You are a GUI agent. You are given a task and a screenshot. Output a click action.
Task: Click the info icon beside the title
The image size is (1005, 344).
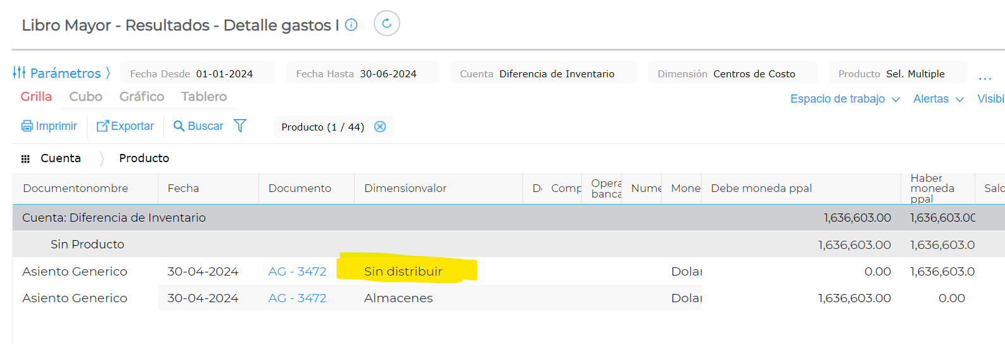point(351,25)
